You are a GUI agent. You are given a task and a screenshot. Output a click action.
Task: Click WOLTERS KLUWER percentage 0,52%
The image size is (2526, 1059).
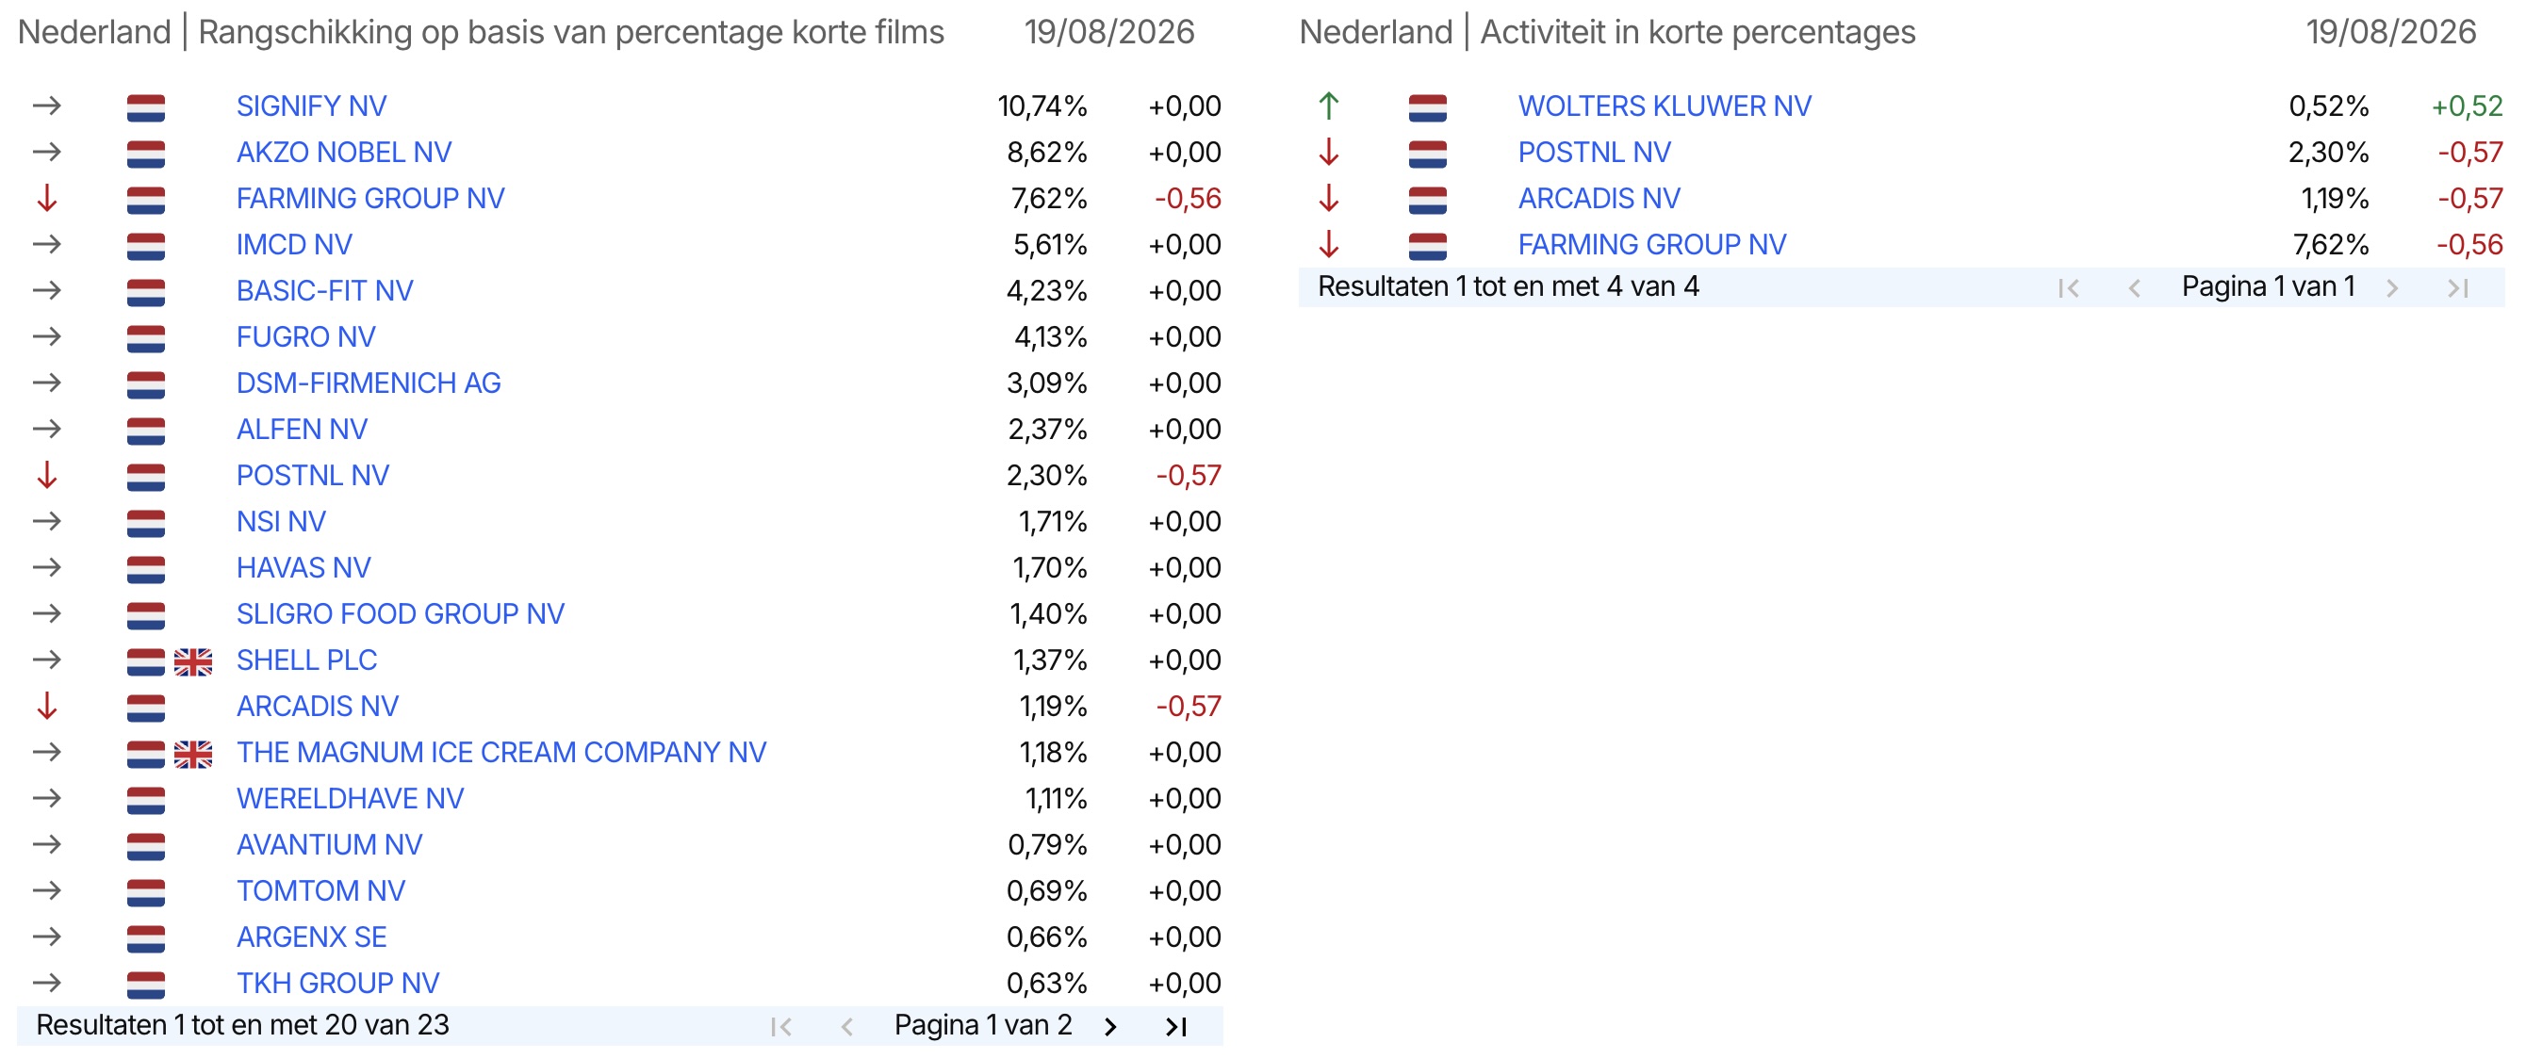pyautogui.click(x=2329, y=106)
